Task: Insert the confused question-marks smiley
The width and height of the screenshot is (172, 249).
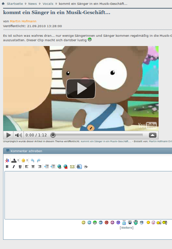Action: click(124, 223)
